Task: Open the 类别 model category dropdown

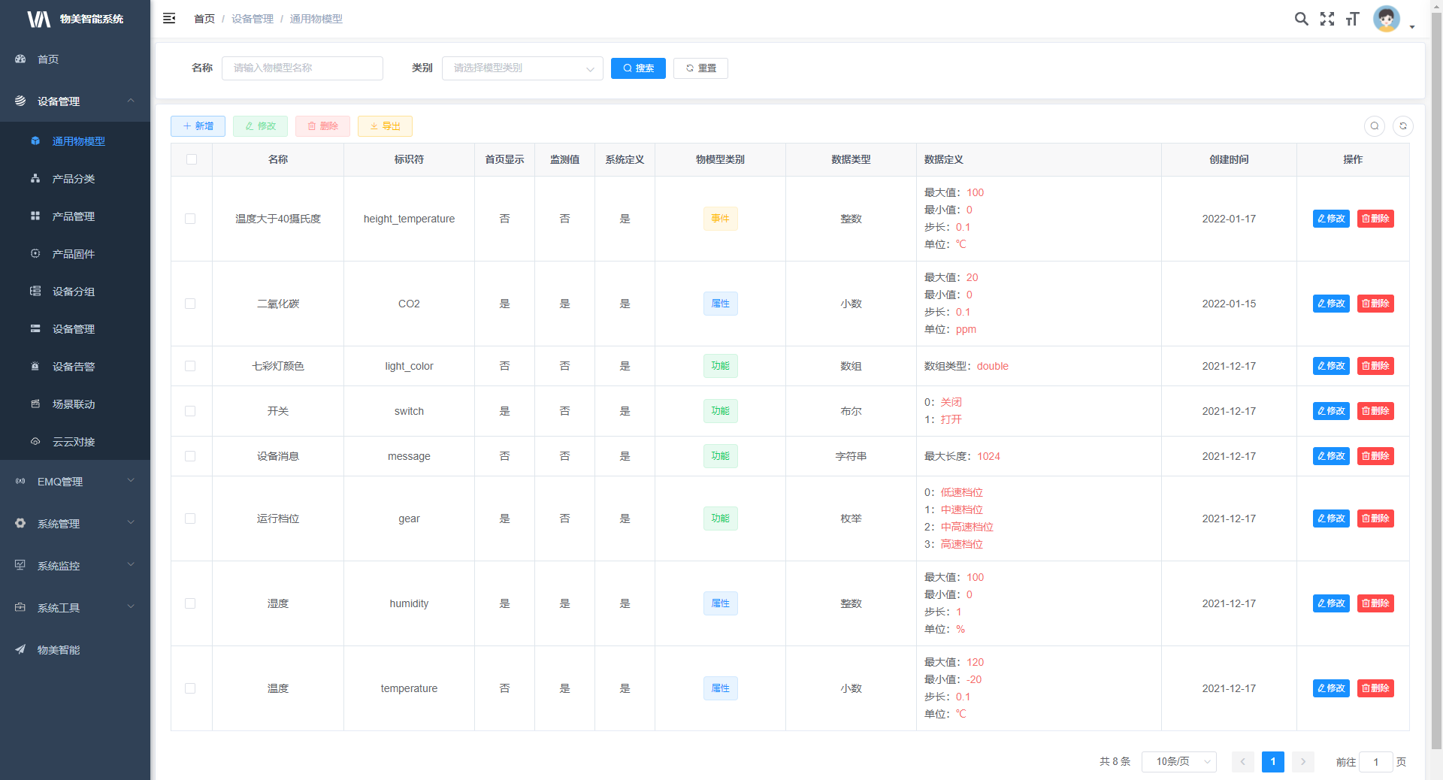Action: point(522,68)
